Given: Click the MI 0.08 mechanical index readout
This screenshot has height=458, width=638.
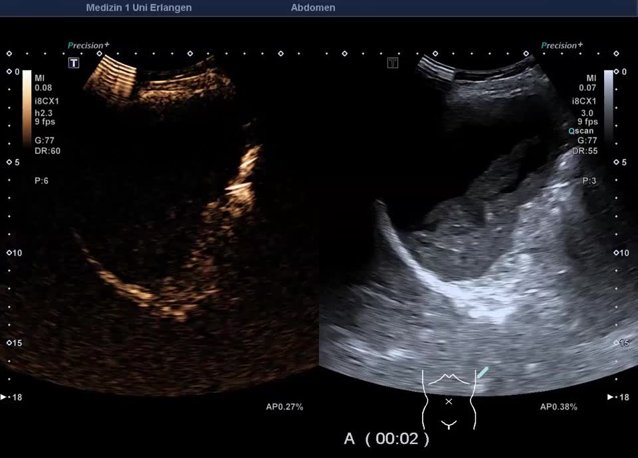Looking at the screenshot, I should pos(43,83).
